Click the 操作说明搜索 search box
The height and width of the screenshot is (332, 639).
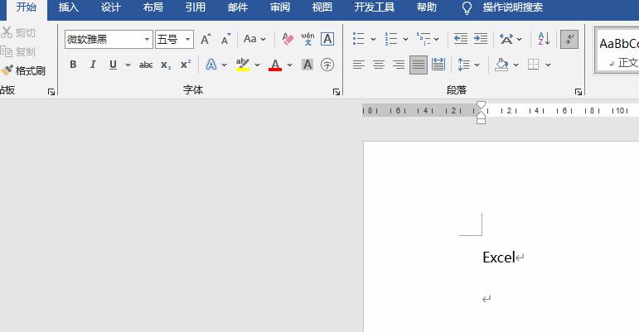[x=513, y=7]
